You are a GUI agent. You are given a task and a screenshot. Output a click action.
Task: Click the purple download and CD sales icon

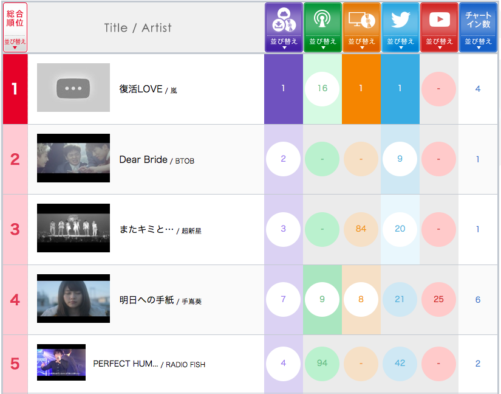tap(283, 19)
